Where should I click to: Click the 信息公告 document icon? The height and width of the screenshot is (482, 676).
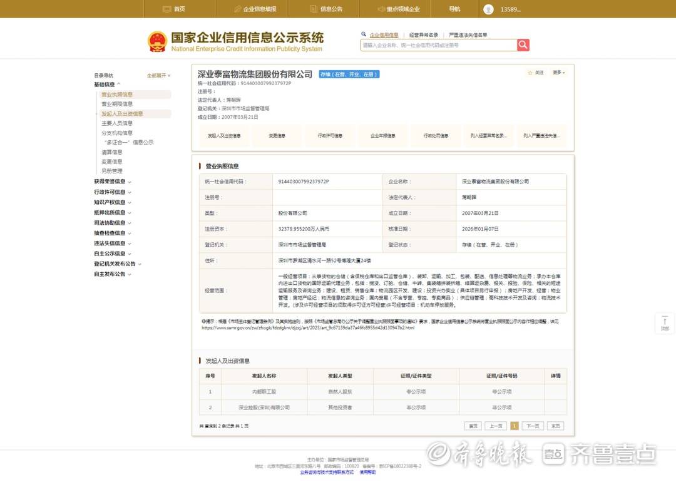coord(314,9)
